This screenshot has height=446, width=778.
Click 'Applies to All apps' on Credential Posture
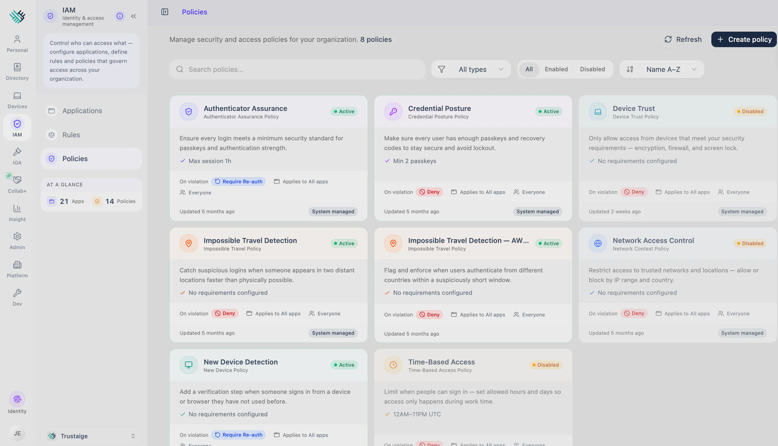tap(478, 192)
